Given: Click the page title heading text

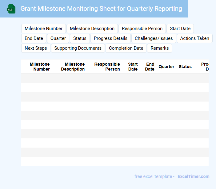Looking at the screenshot, I should [101, 9].
